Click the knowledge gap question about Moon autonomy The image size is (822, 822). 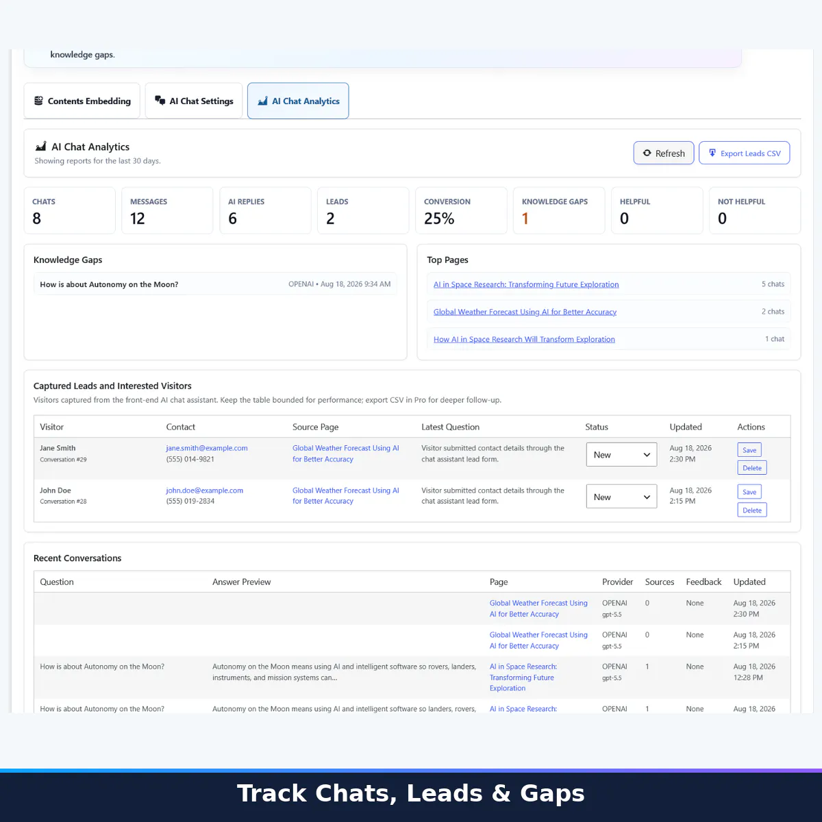pyautogui.click(x=109, y=284)
